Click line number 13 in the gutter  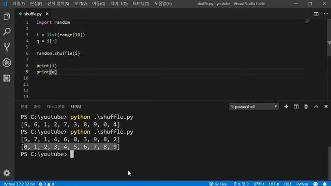click(26, 97)
